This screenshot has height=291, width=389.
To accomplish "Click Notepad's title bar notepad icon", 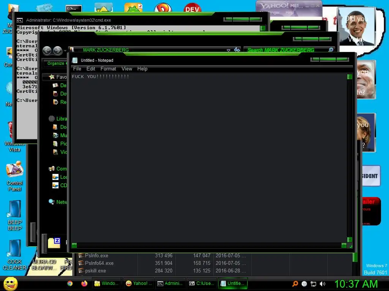I will (75, 60).
